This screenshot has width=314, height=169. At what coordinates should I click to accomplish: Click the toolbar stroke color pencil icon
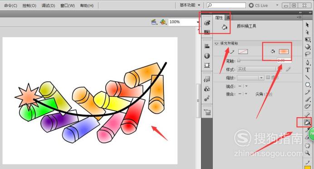tap(307, 162)
